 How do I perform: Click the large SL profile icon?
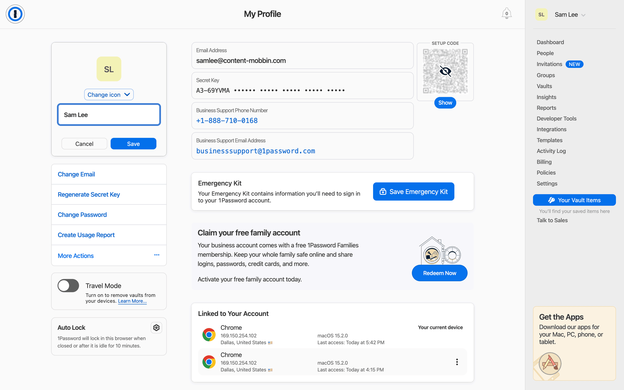pos(109,69)
